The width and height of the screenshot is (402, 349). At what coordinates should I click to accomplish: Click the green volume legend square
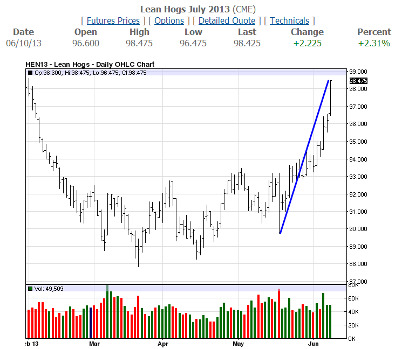[30, 289]
